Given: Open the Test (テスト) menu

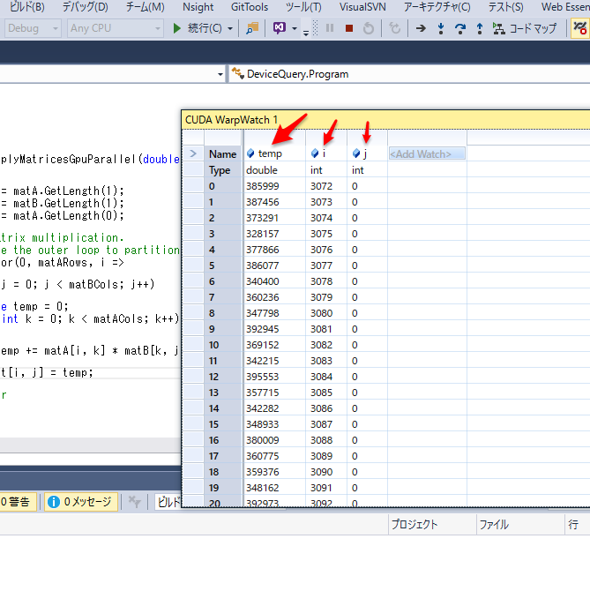Looking at the screenshot, I should point(505,7).
